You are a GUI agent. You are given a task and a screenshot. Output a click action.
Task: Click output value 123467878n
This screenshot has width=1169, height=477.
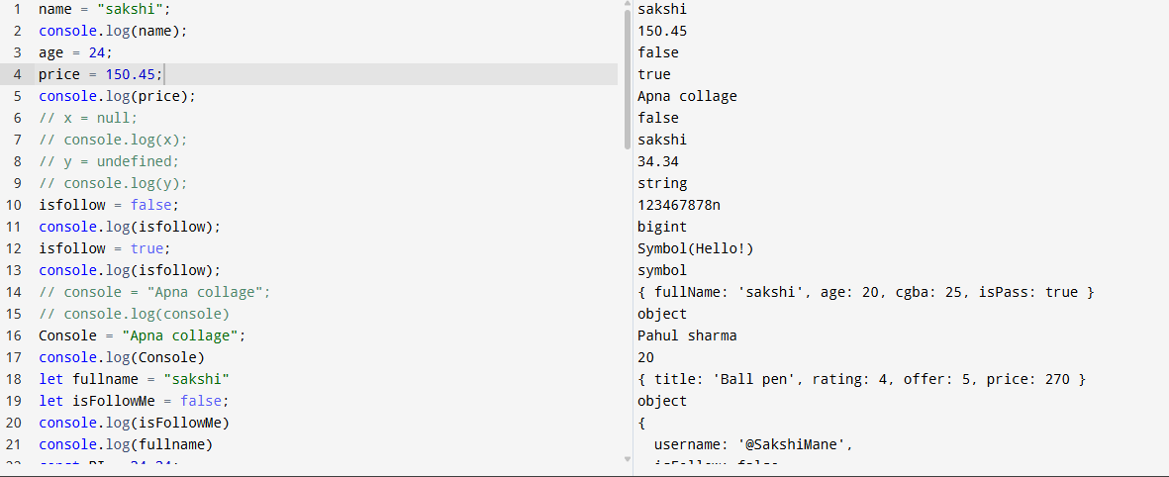(x=679, y=205)
